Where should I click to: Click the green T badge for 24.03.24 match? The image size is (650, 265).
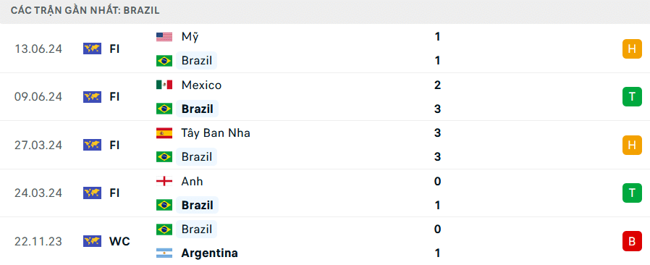point(632,193)
